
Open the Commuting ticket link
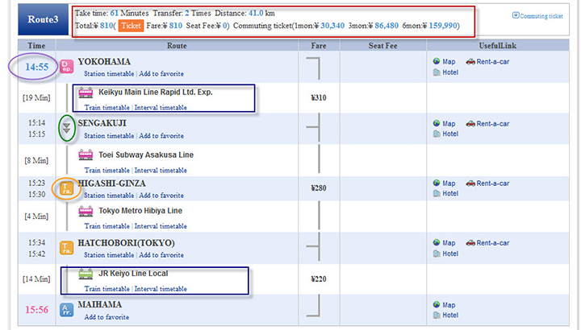click(x=541, y=16)
